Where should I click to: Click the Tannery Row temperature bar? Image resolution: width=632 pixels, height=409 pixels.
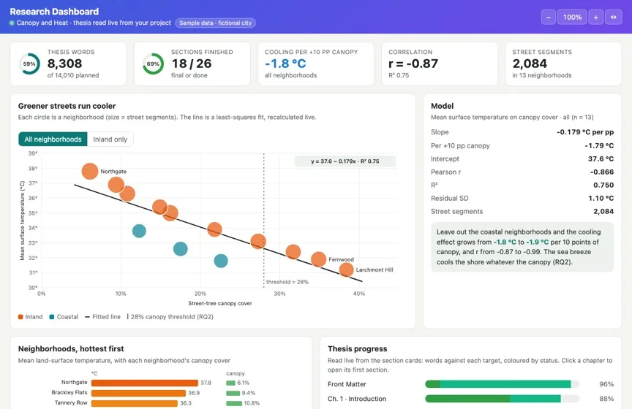[135, 403]
